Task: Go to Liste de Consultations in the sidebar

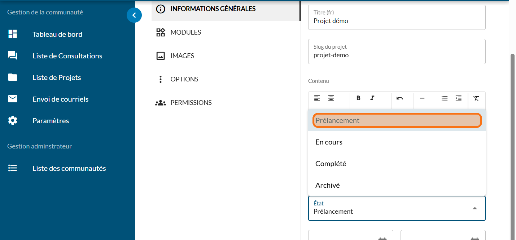Action: pos(67,56)
